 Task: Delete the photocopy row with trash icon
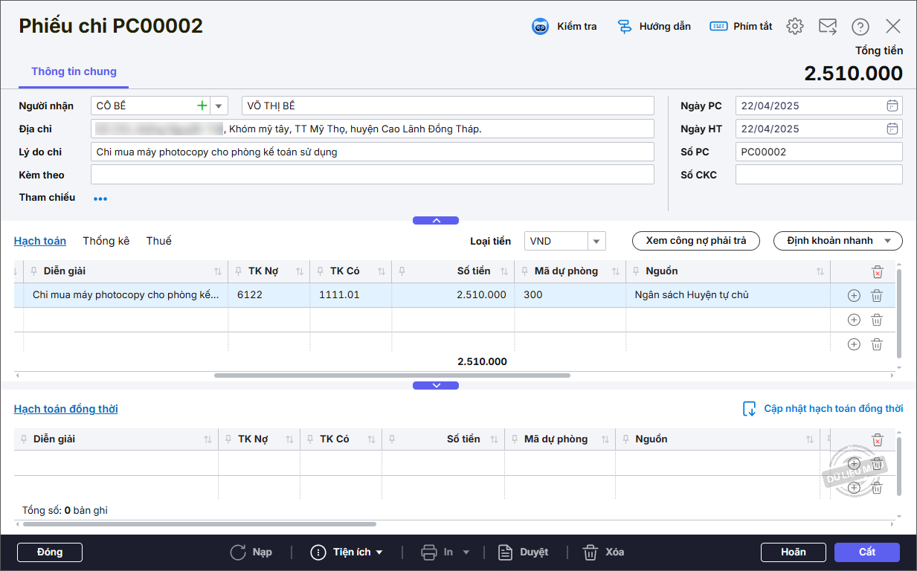pos(877,295)
